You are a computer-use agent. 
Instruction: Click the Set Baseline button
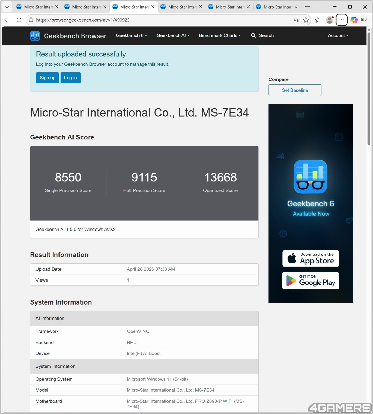[295, 90]
